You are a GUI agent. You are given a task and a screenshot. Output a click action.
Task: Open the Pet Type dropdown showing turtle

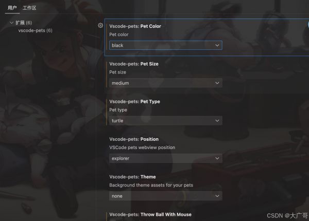click(x=166, y=121)
